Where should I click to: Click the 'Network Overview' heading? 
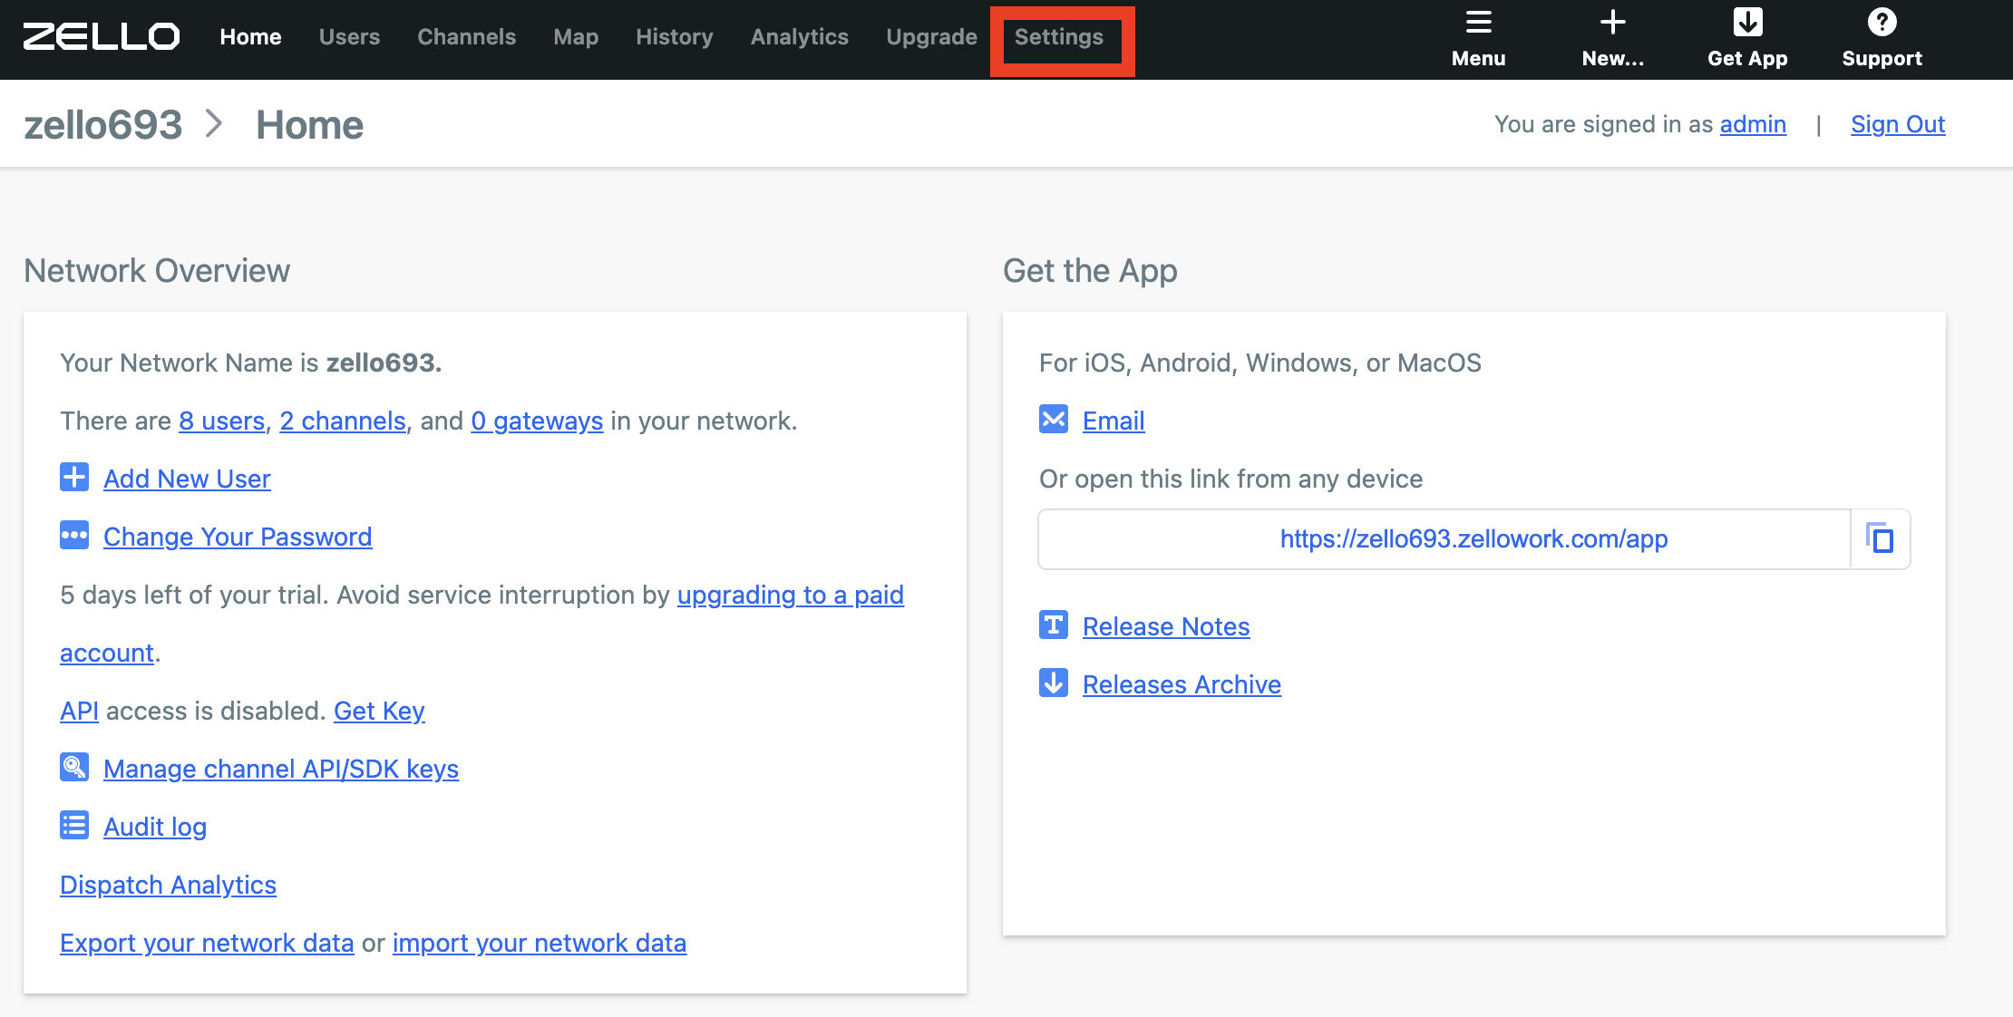click(x=157, y=270)
